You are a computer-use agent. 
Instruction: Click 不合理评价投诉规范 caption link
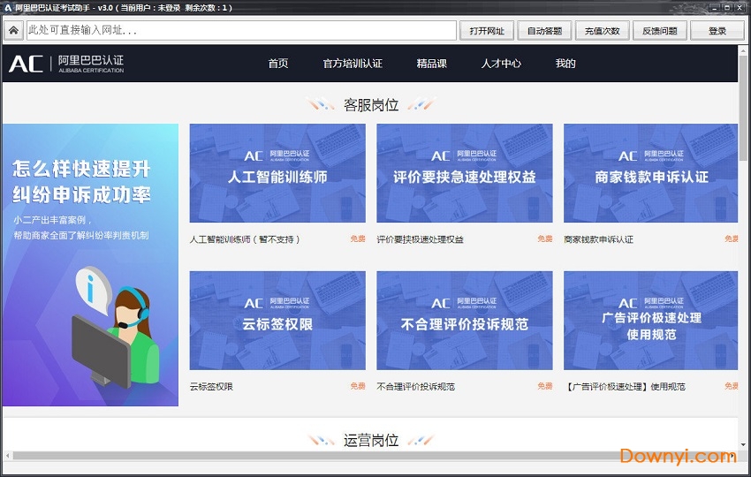pyautogui.click(x=416, y=387)
